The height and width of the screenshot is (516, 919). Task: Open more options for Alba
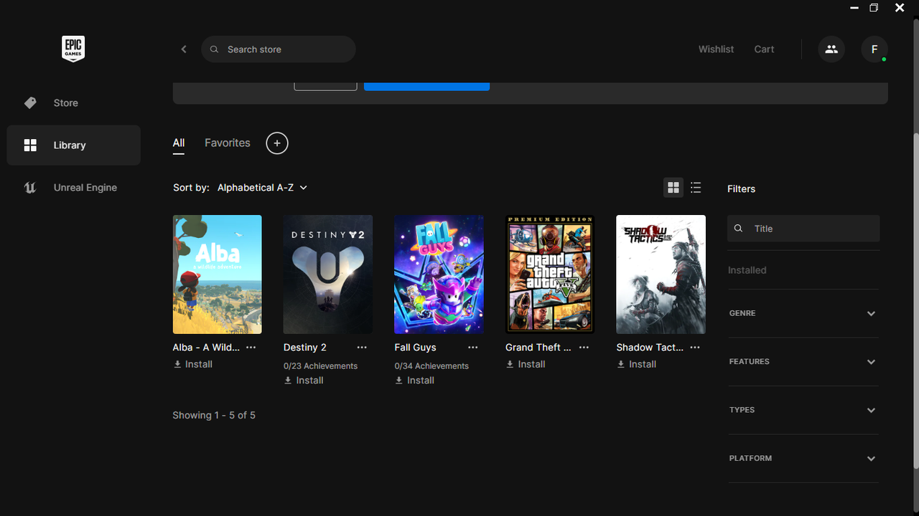[251, 348]
